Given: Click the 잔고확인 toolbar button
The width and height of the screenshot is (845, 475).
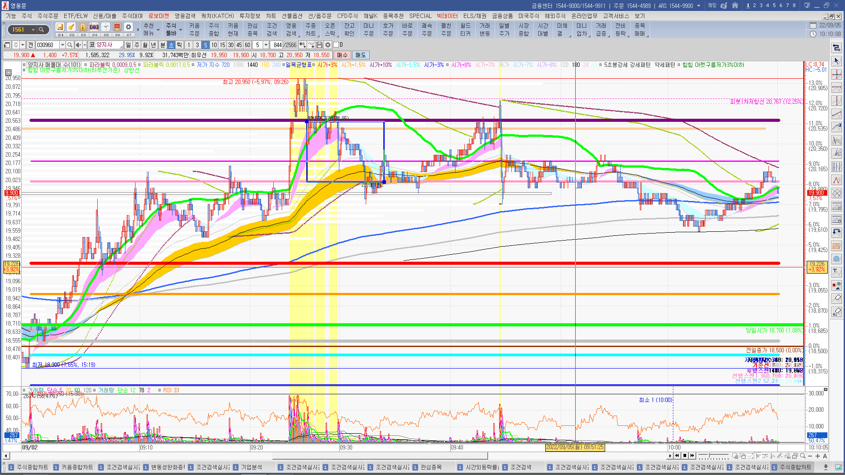Looking at the screenshot, I should [349, 29].
